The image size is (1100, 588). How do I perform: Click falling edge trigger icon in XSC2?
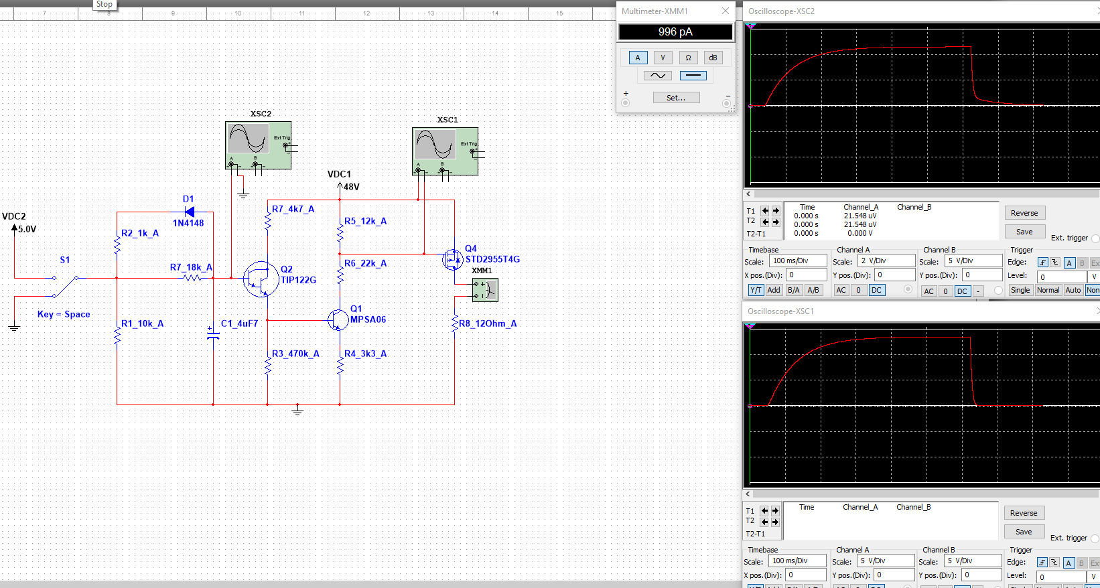pyautogui.click(x=1055, y=263)
